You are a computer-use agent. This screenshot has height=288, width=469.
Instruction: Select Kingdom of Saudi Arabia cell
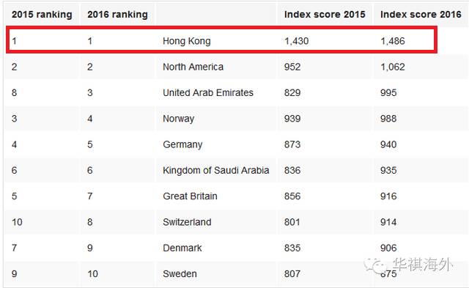point(216,171)
